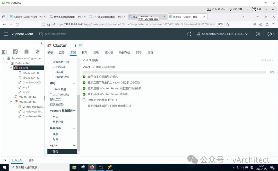The width and height of the screenshot is (278, 171).
Task: Open the vSphere Client hamburger menu
Action: (x=6, y=34)
